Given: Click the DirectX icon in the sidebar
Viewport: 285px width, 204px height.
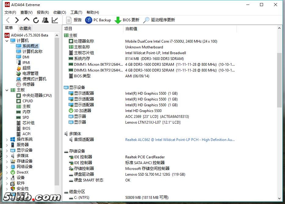Looking at the screenshot, I should click(12, 172).
